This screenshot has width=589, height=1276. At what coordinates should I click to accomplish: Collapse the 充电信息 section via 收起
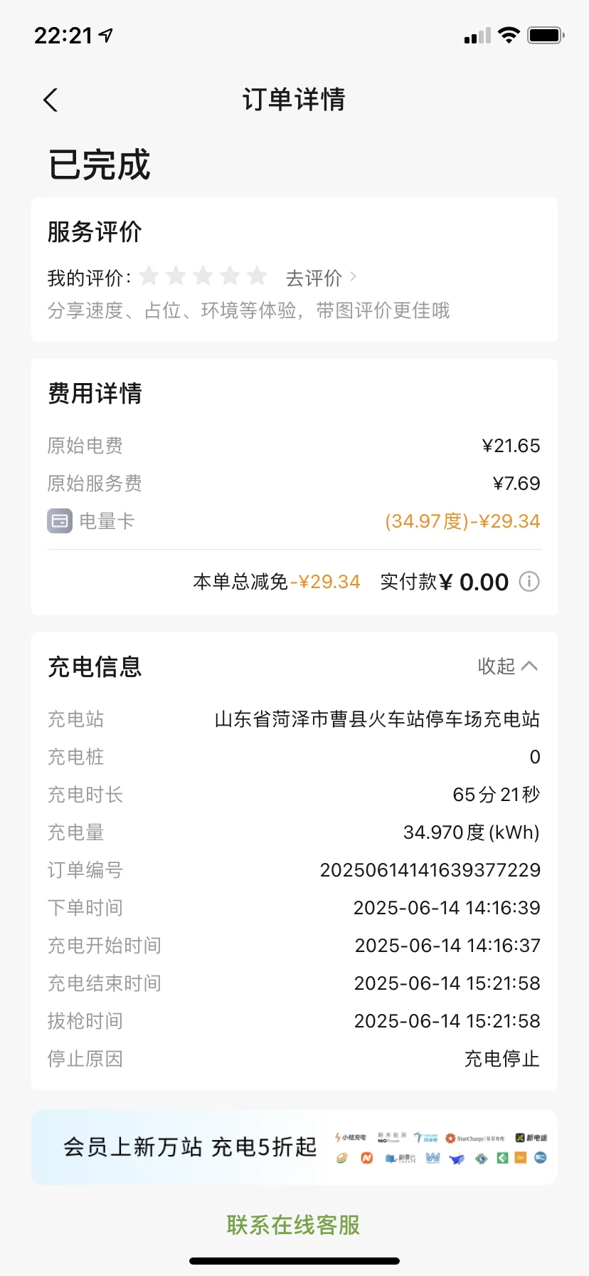tap(506, 666)
